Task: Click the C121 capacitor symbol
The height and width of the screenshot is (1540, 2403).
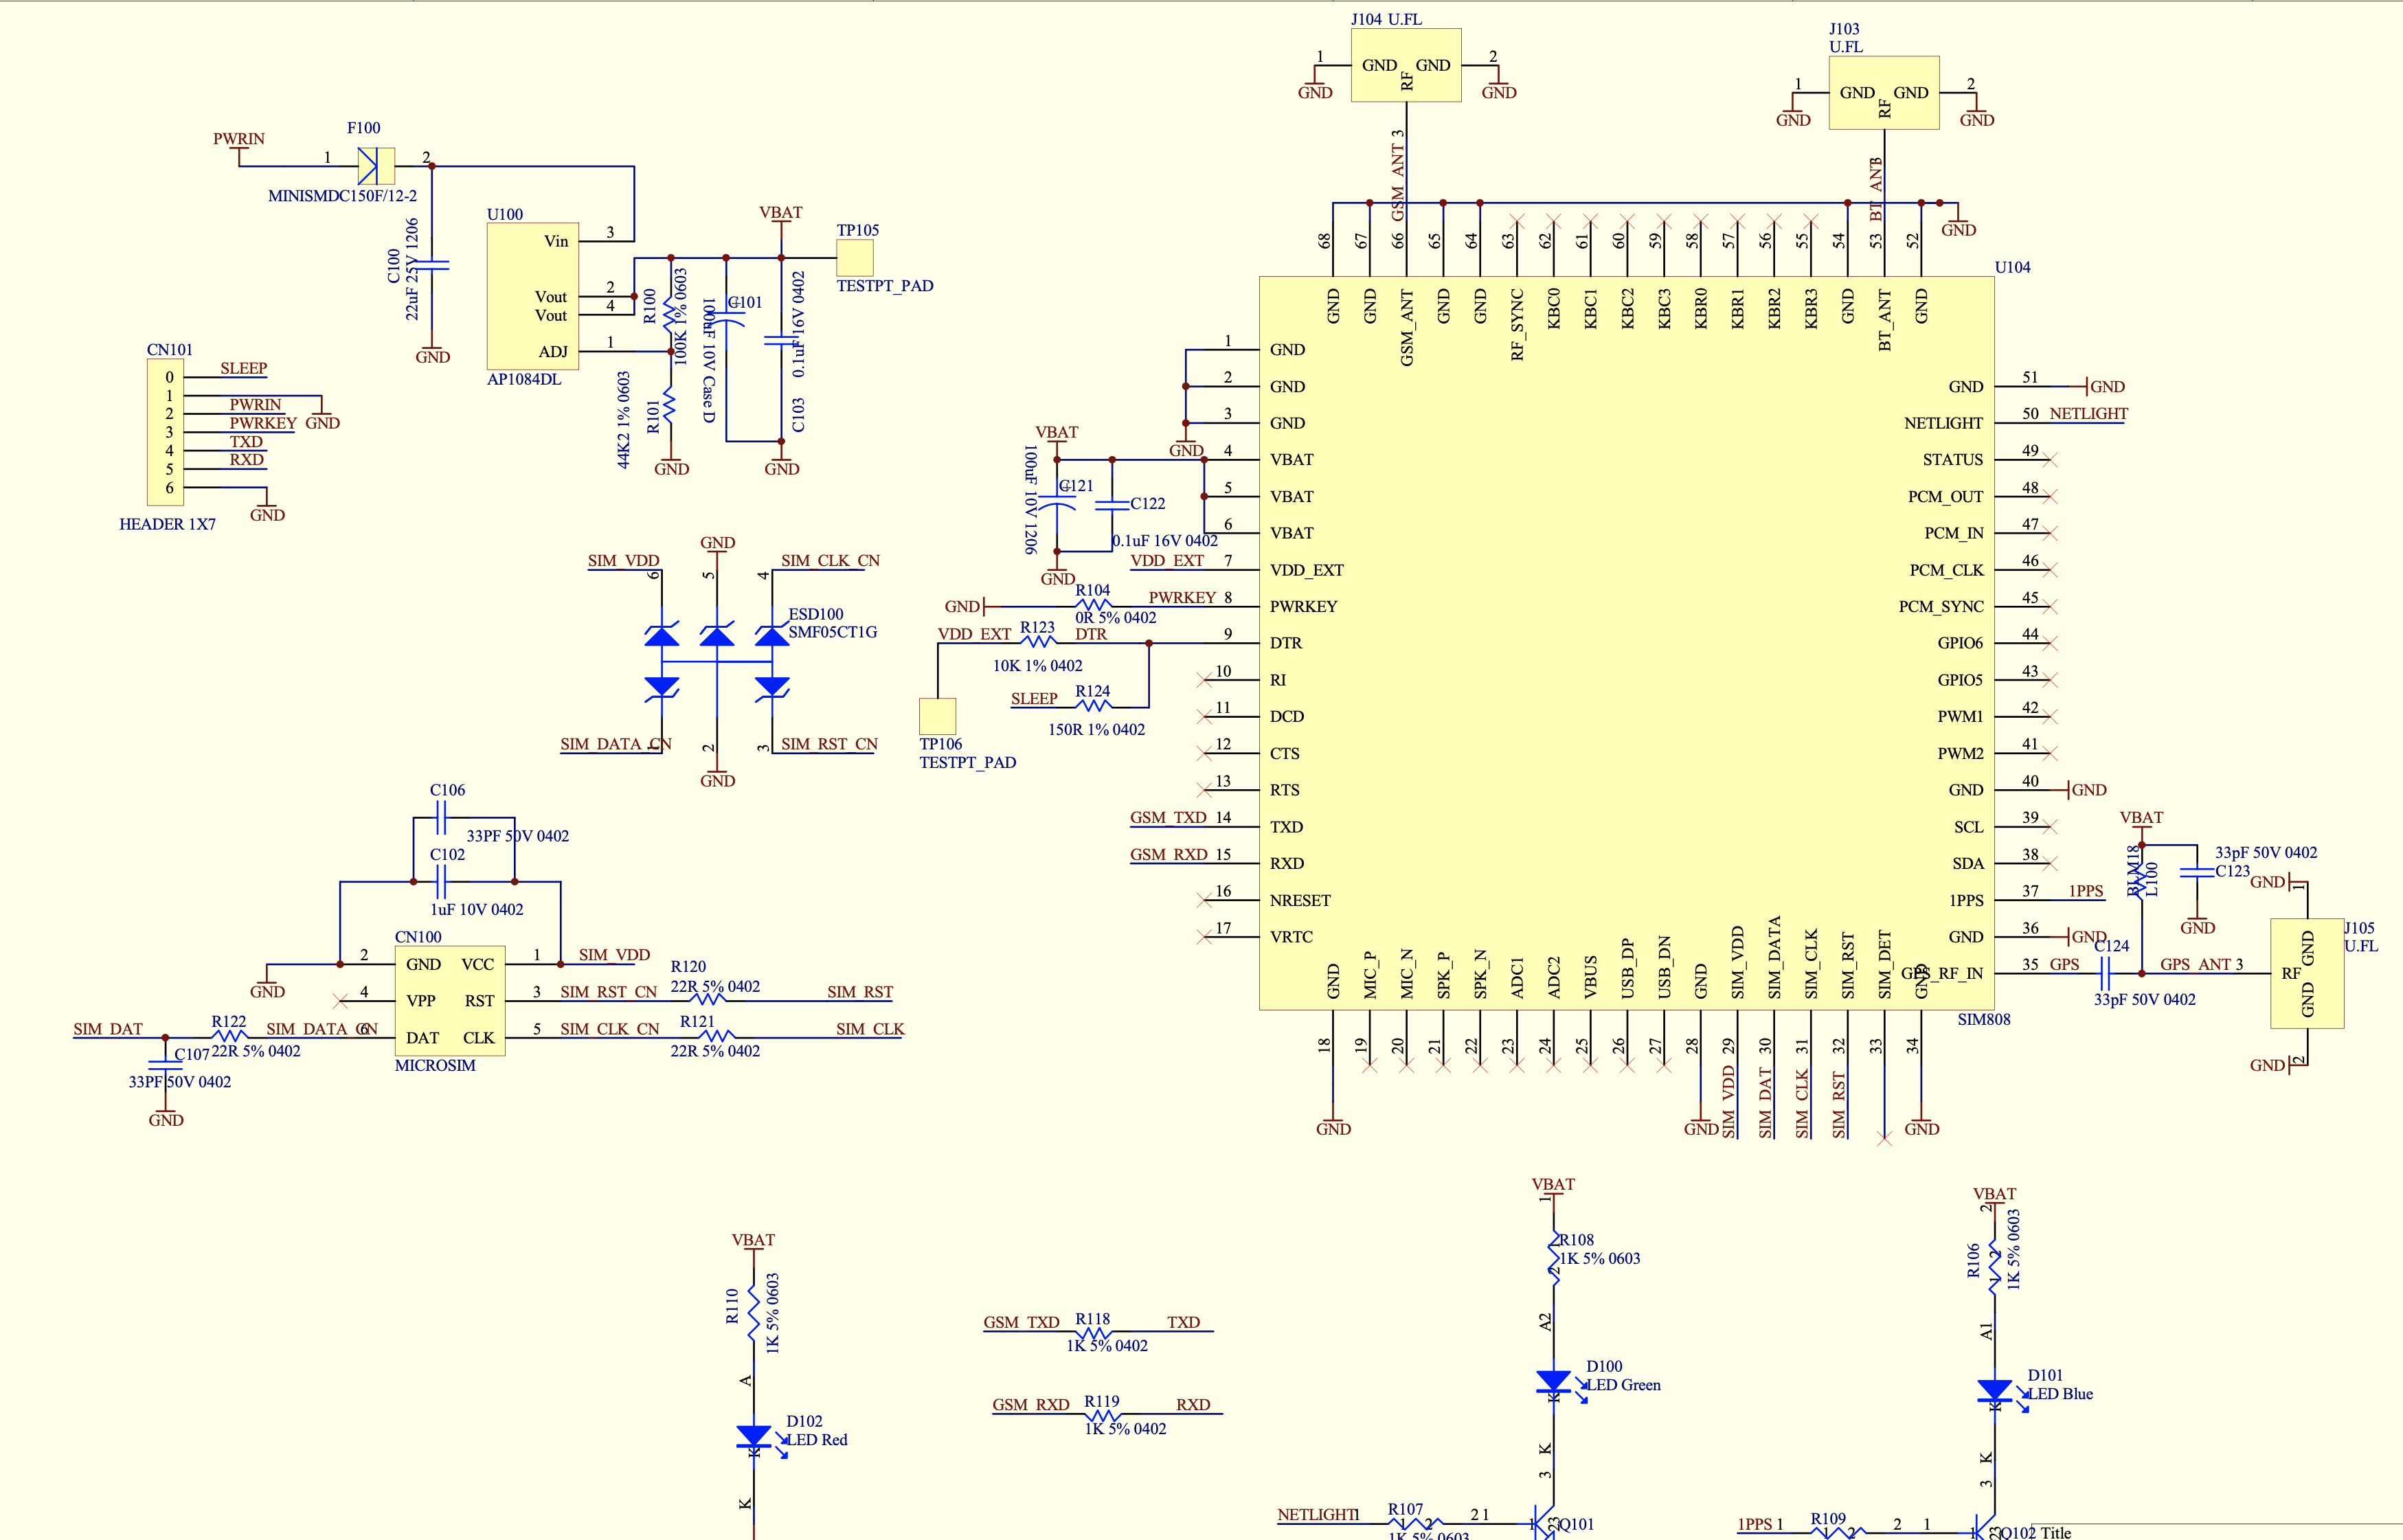Action: pos(1057,502)
